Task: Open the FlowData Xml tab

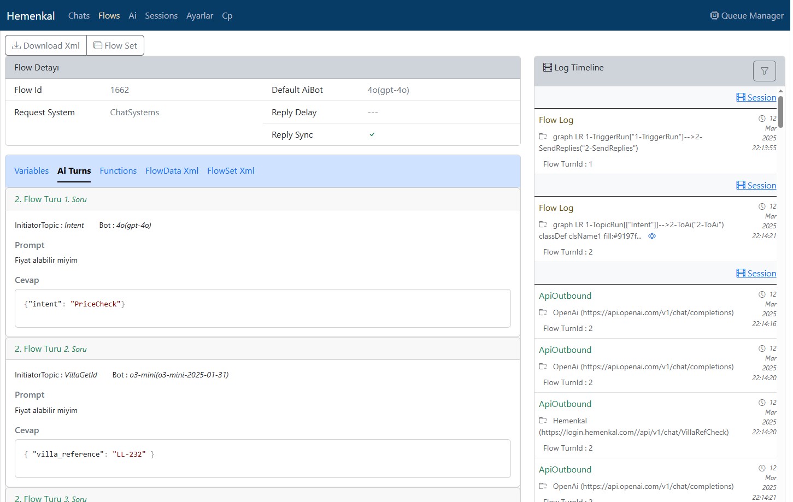Action: [x=172, y=171]
